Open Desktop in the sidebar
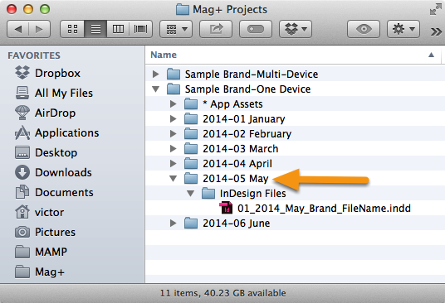The height and width of the screenshot is (303, 445). click(x=46, y=152)
